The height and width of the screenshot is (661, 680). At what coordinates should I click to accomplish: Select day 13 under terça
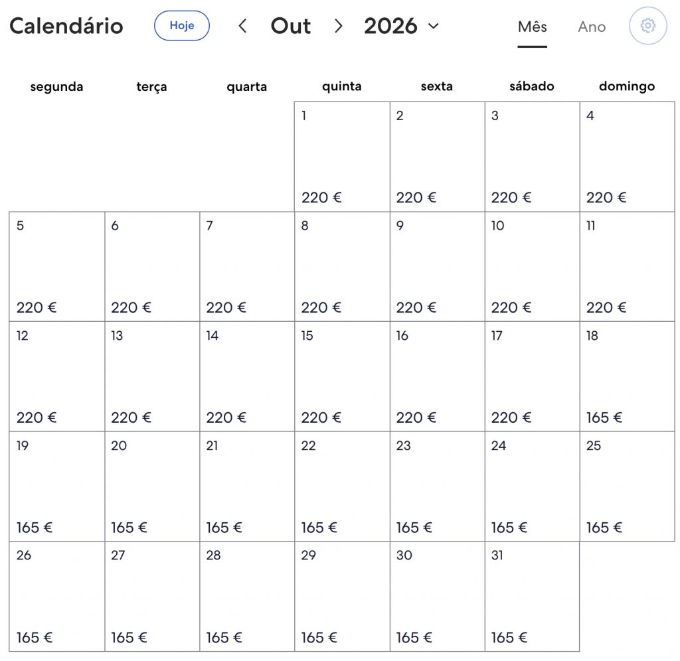click(152, 376)
